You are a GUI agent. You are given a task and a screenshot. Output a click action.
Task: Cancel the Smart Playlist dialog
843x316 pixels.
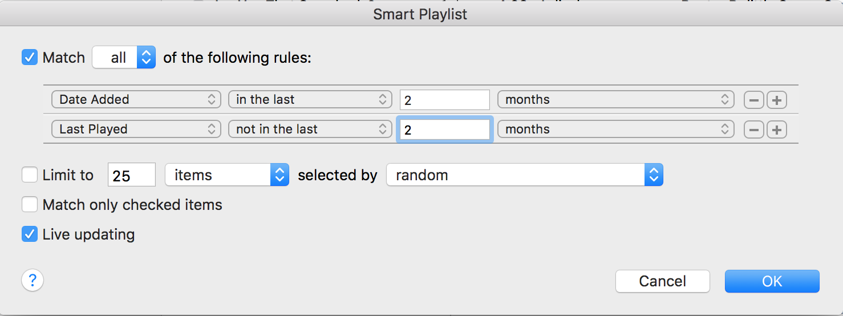(x=662, y=281)
